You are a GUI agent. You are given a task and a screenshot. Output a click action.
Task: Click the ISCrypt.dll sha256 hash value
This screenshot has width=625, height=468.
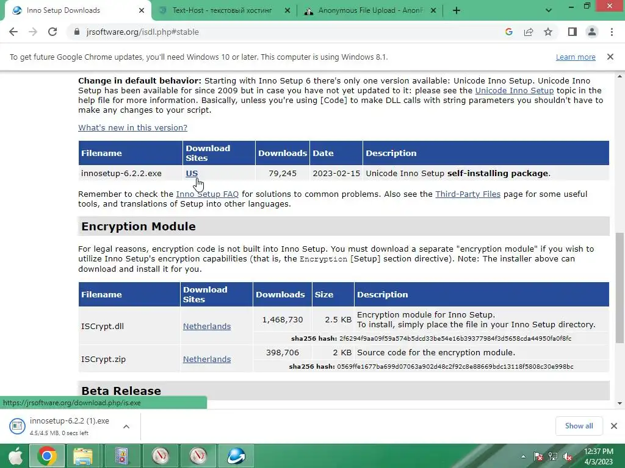pyautogui.click(x=455, y=339)
